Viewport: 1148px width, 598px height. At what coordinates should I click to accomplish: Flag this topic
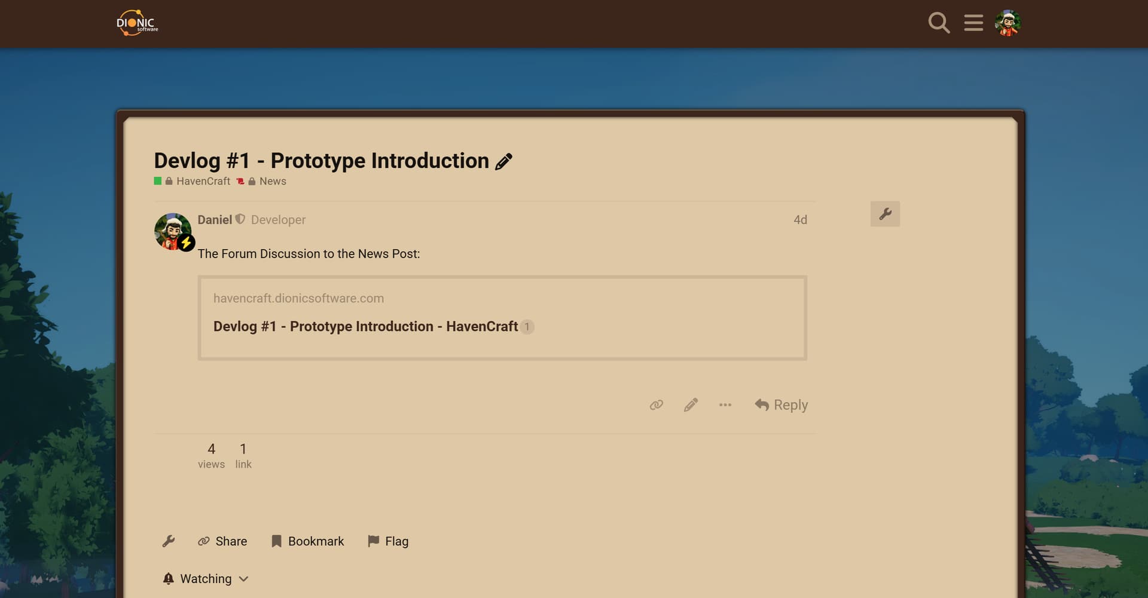(x=389, y=541)
